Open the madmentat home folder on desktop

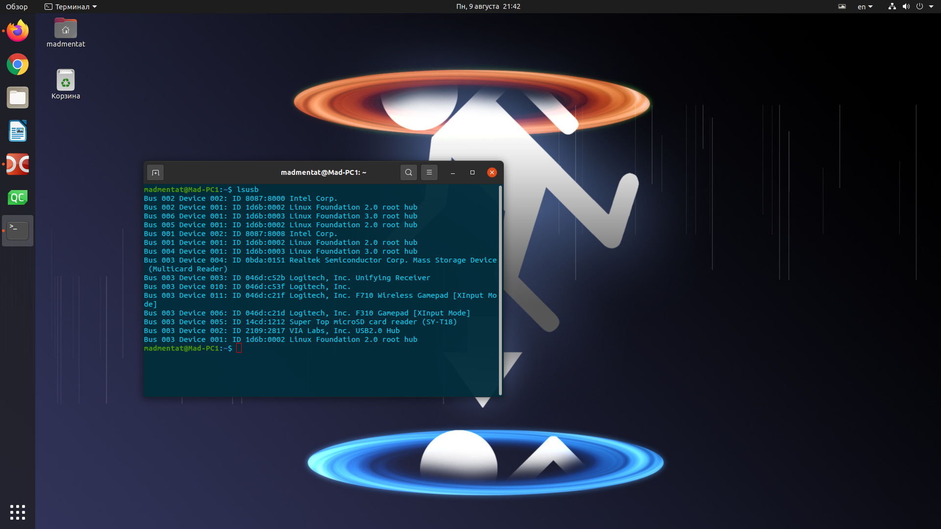(66, 33)
